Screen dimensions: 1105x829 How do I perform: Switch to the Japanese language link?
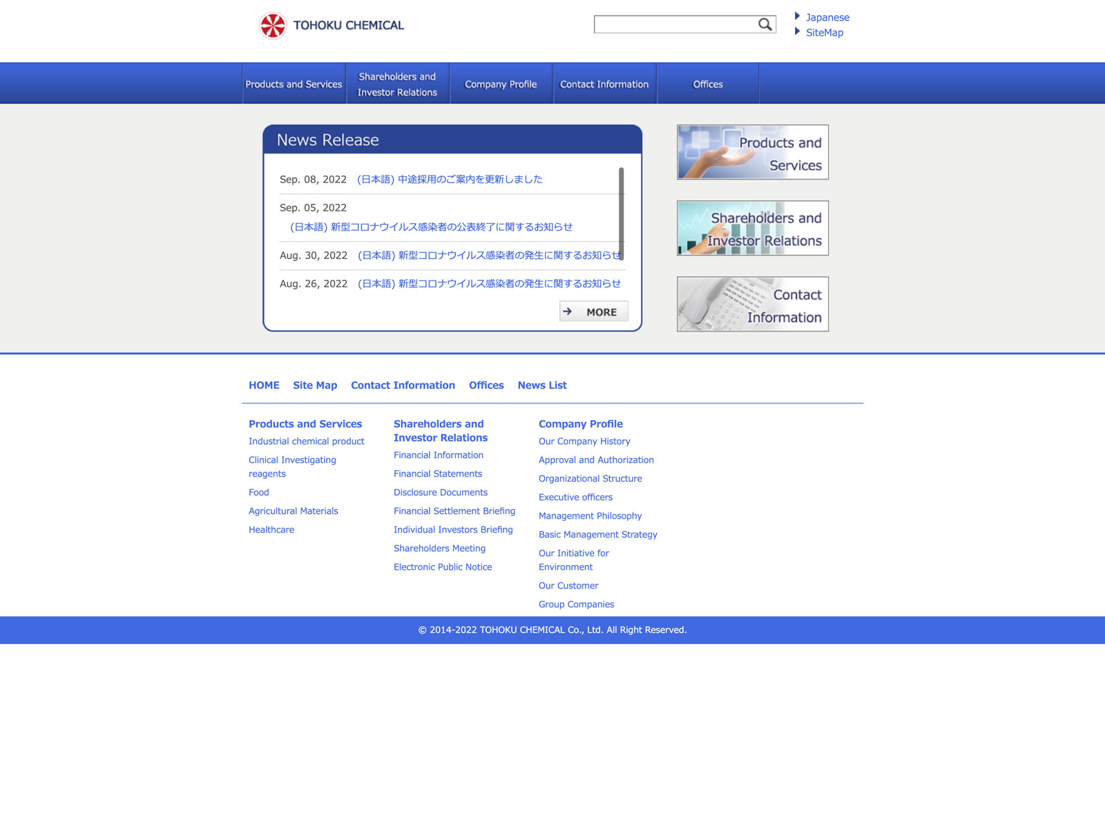coord(827,17)
